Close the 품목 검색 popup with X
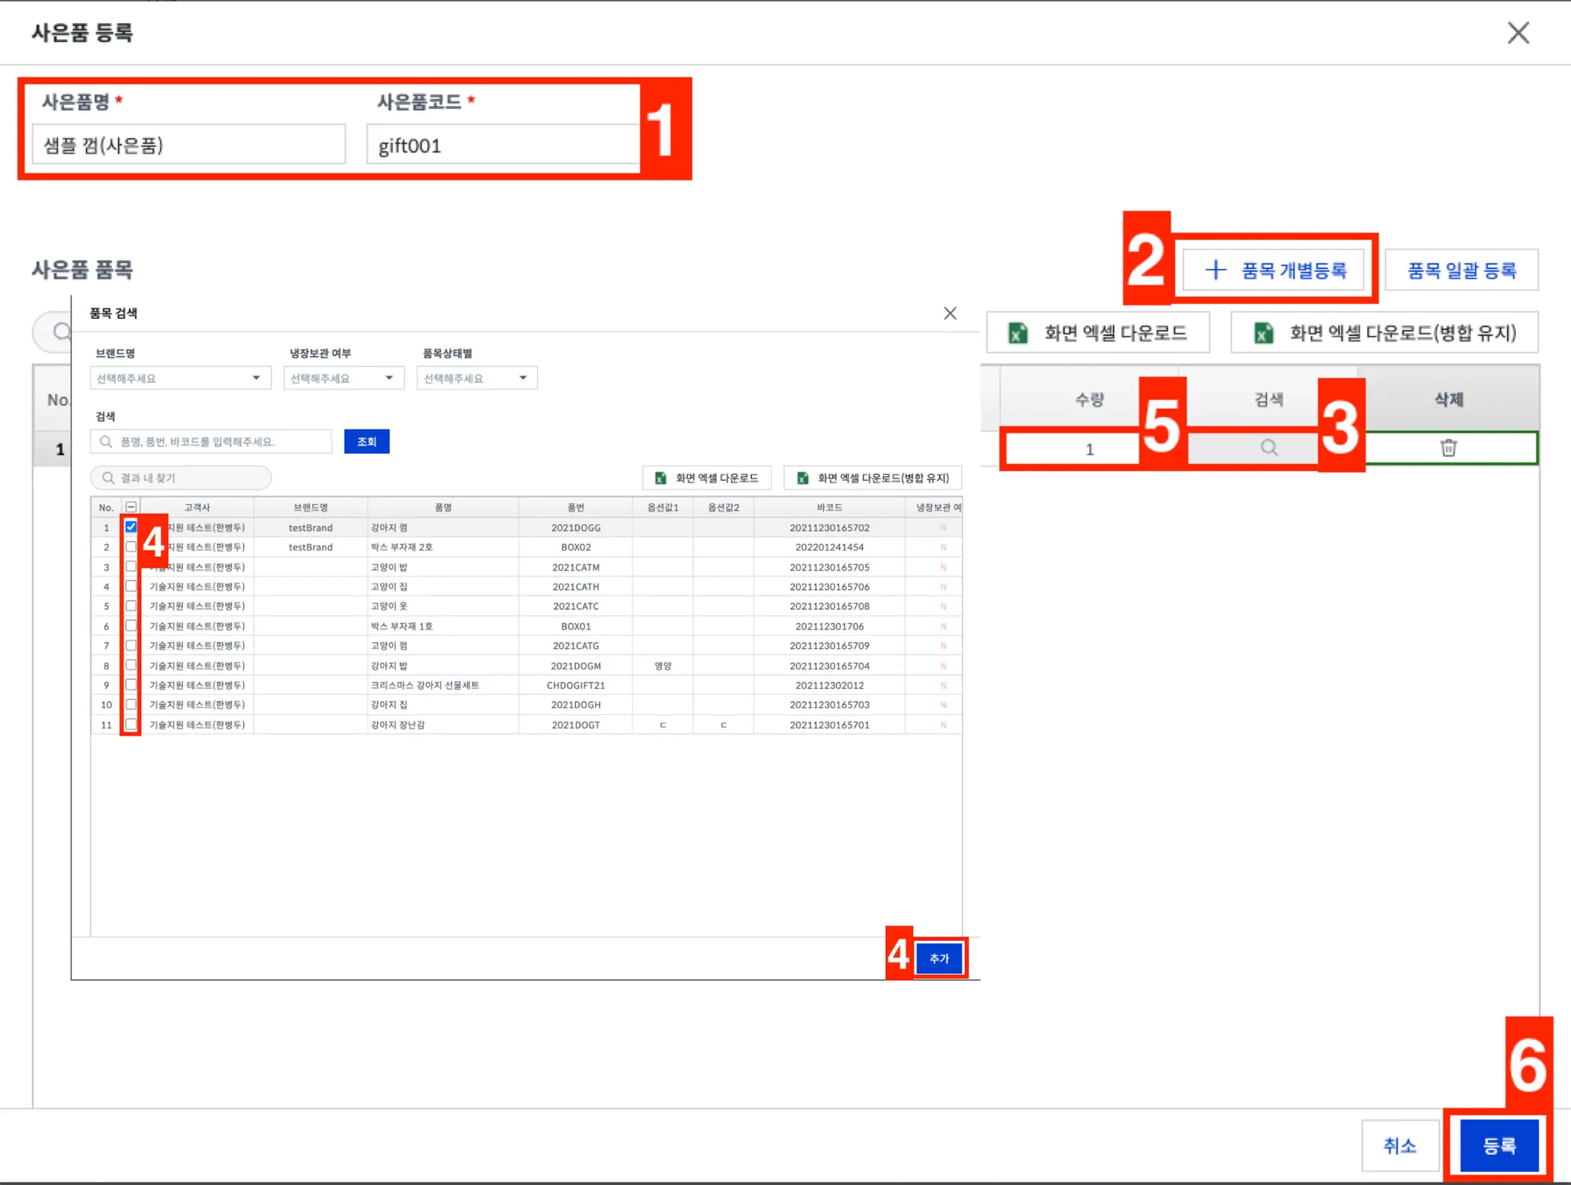1571x1185 pixels. (950, 313)
